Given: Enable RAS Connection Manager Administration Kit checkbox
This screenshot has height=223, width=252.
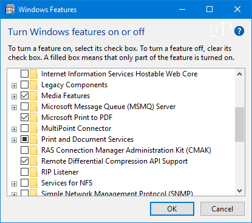Looking at the screenshot, I should [24, 150].
